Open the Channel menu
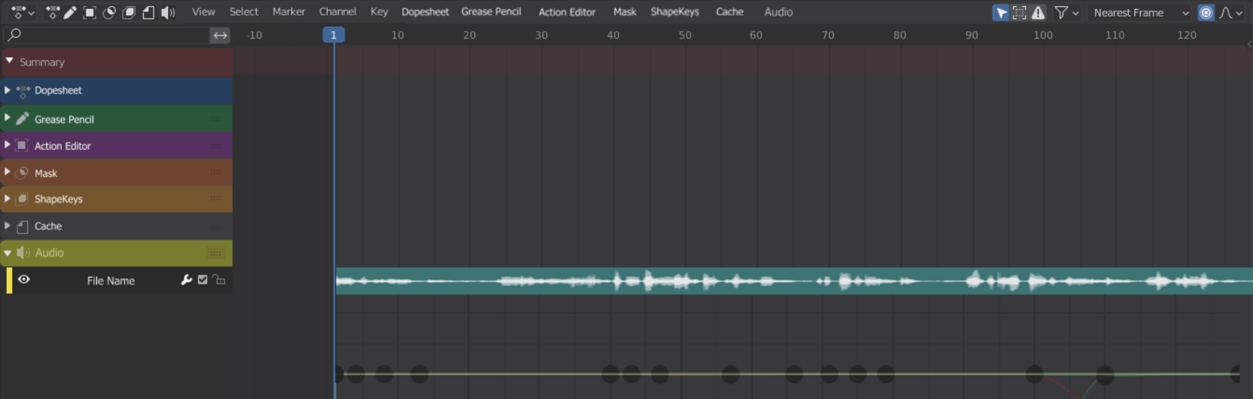 [x=337, y=12]
